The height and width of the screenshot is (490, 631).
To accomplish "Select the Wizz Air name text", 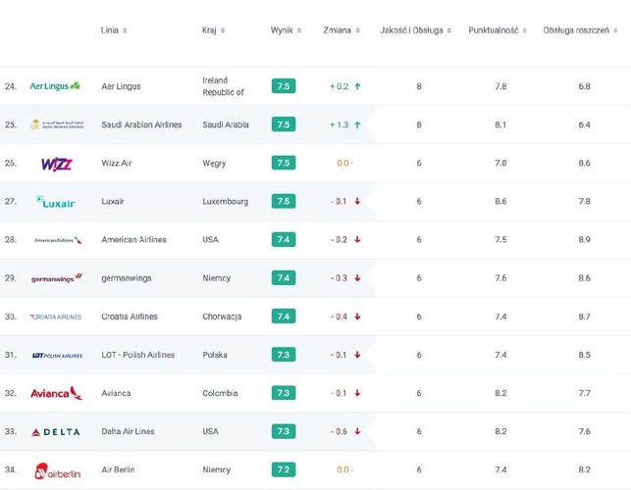I will pyautogui.click(x=117, y=163).
